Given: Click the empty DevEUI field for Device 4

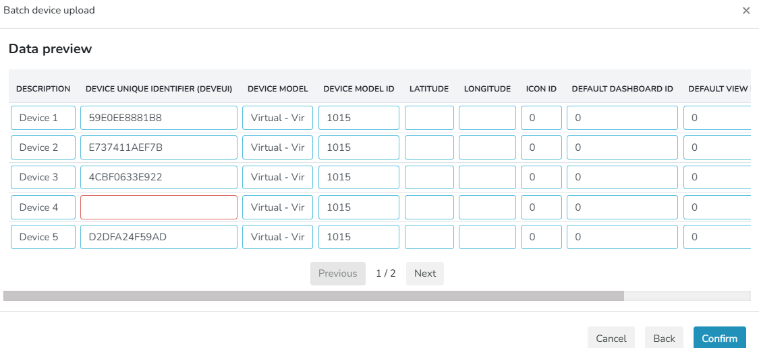Looking at the screenshot, I should point(159,207).
